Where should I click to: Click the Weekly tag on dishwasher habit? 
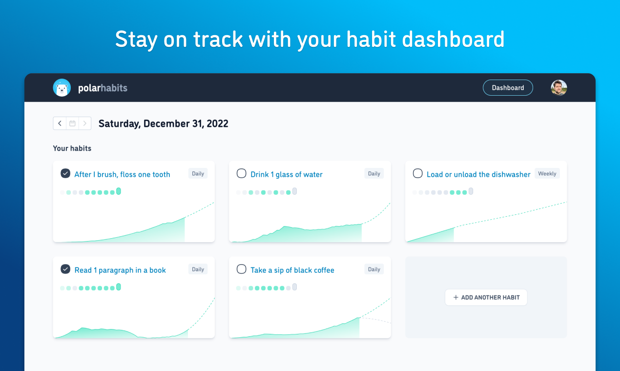[x=547, y=174]
